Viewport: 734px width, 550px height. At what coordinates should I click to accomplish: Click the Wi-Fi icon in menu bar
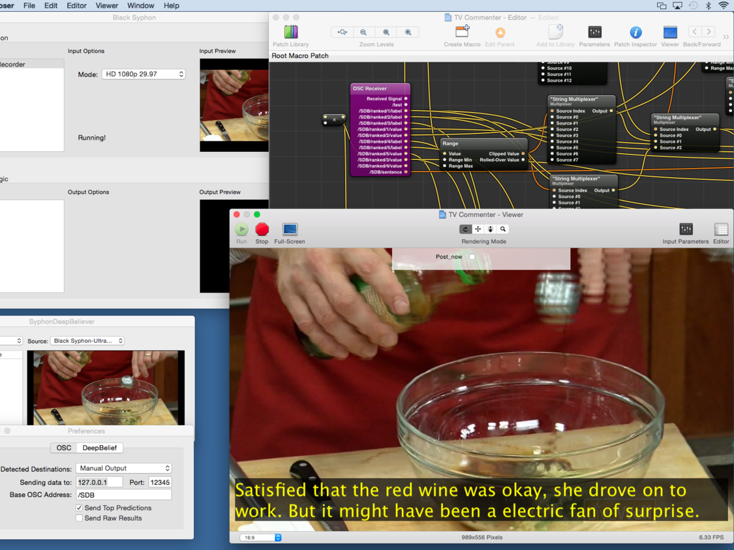(723, 6)
